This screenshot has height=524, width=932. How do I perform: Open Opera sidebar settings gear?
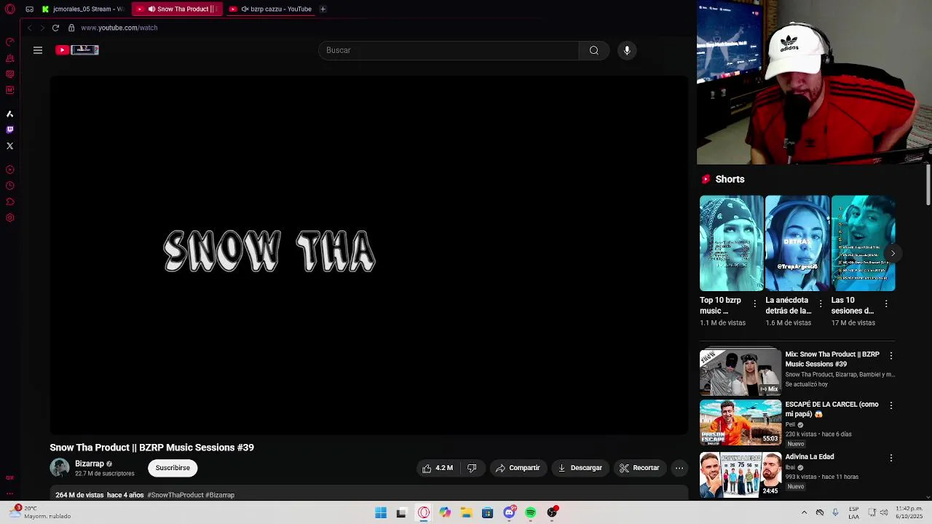9,218
